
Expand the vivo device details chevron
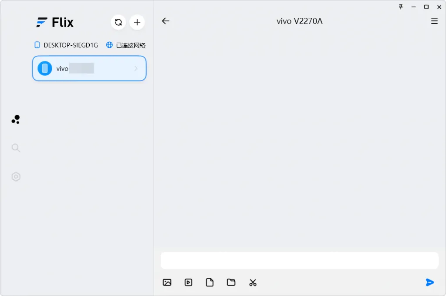click(136, 68)
